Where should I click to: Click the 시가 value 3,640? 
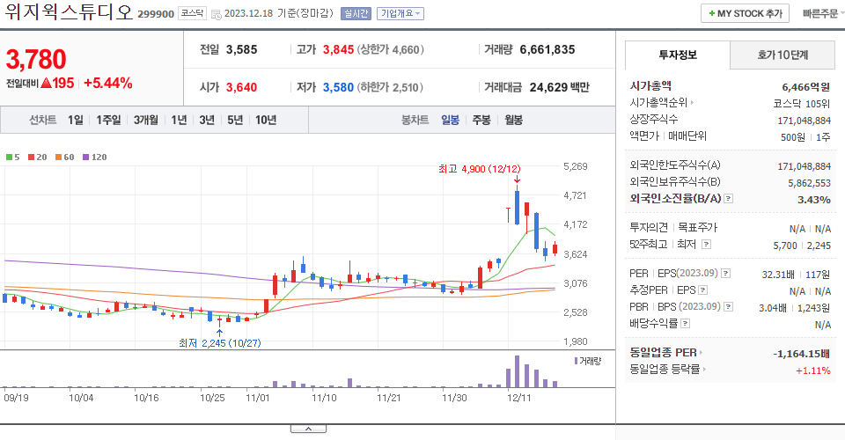coord(241,87)
